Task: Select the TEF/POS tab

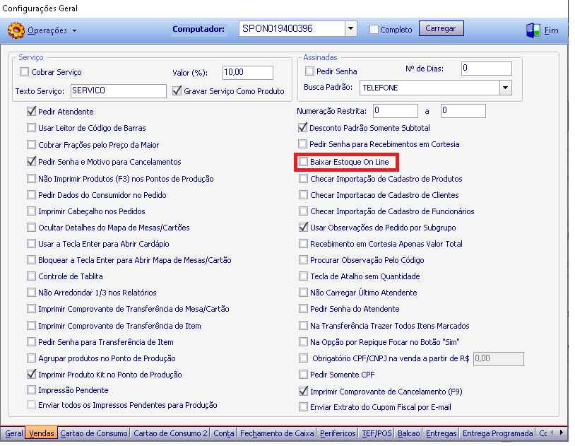Action: click(377, 433)
